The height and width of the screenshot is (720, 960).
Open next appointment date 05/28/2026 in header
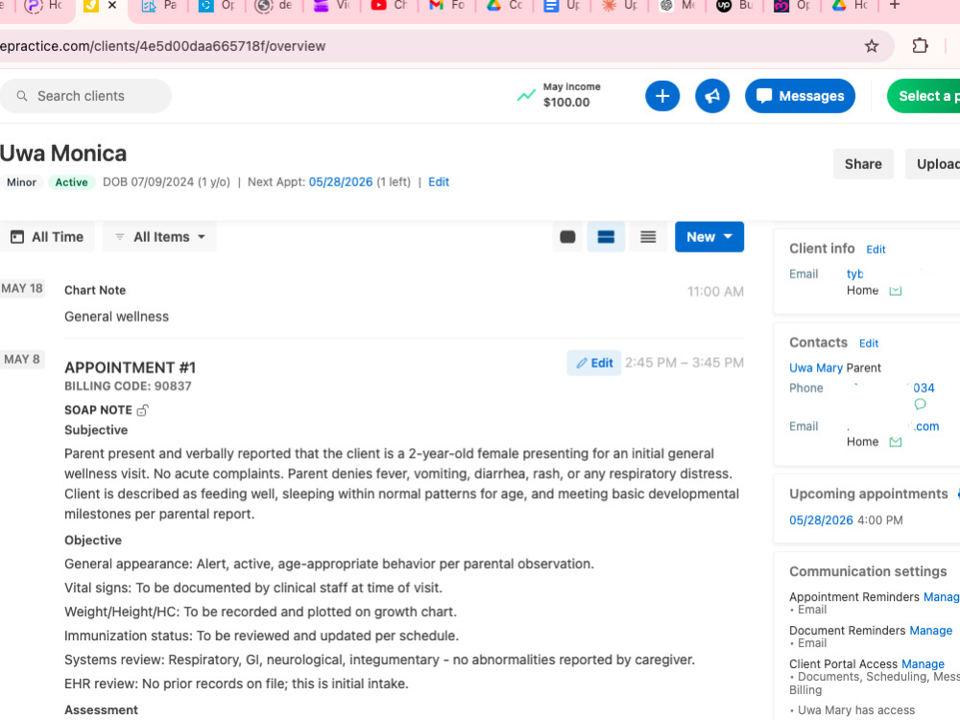[341, 181]
